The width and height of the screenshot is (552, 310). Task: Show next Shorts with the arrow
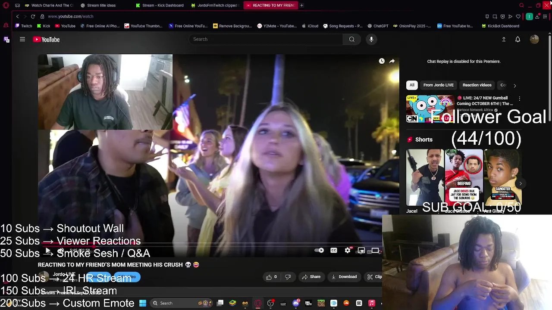[521, 183]
